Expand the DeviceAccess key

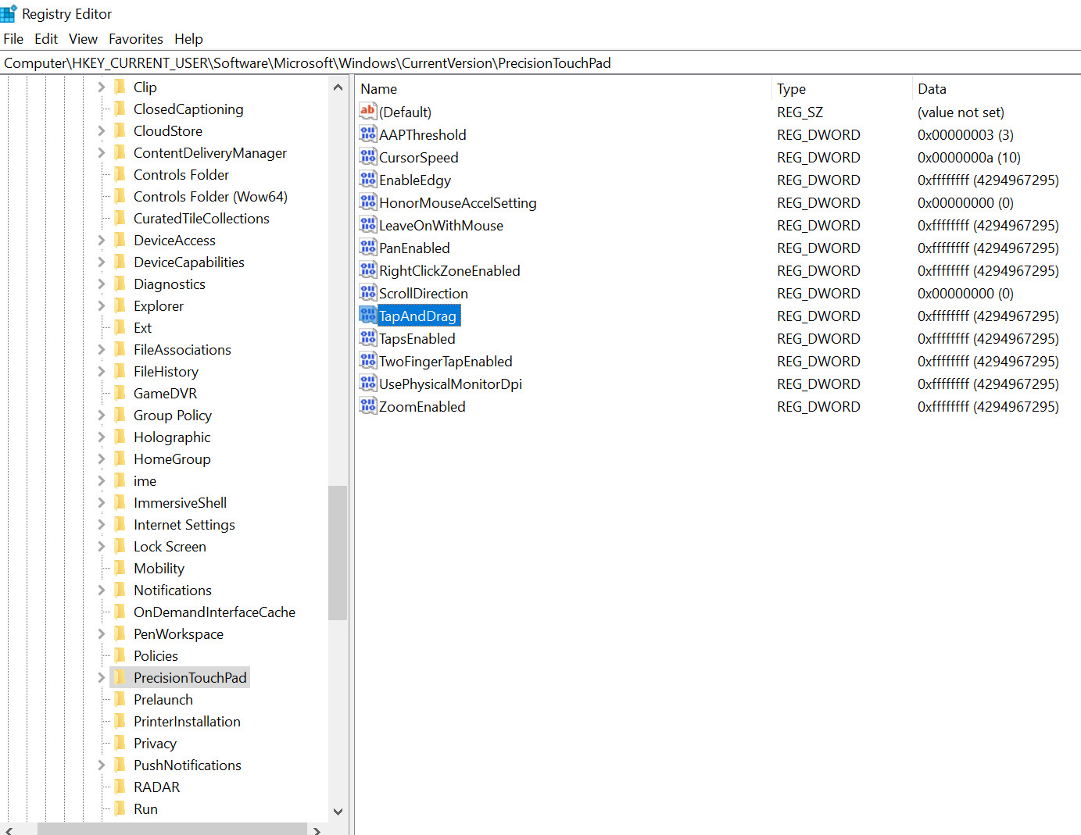tap(101, 240)
